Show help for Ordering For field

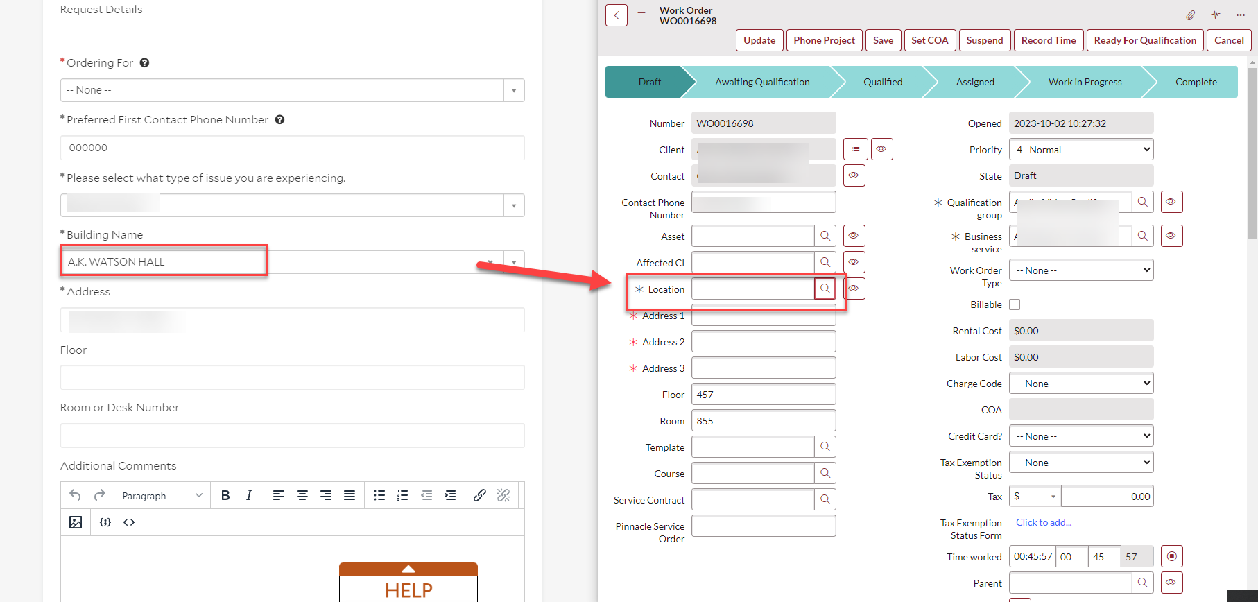tap(144, 62)
